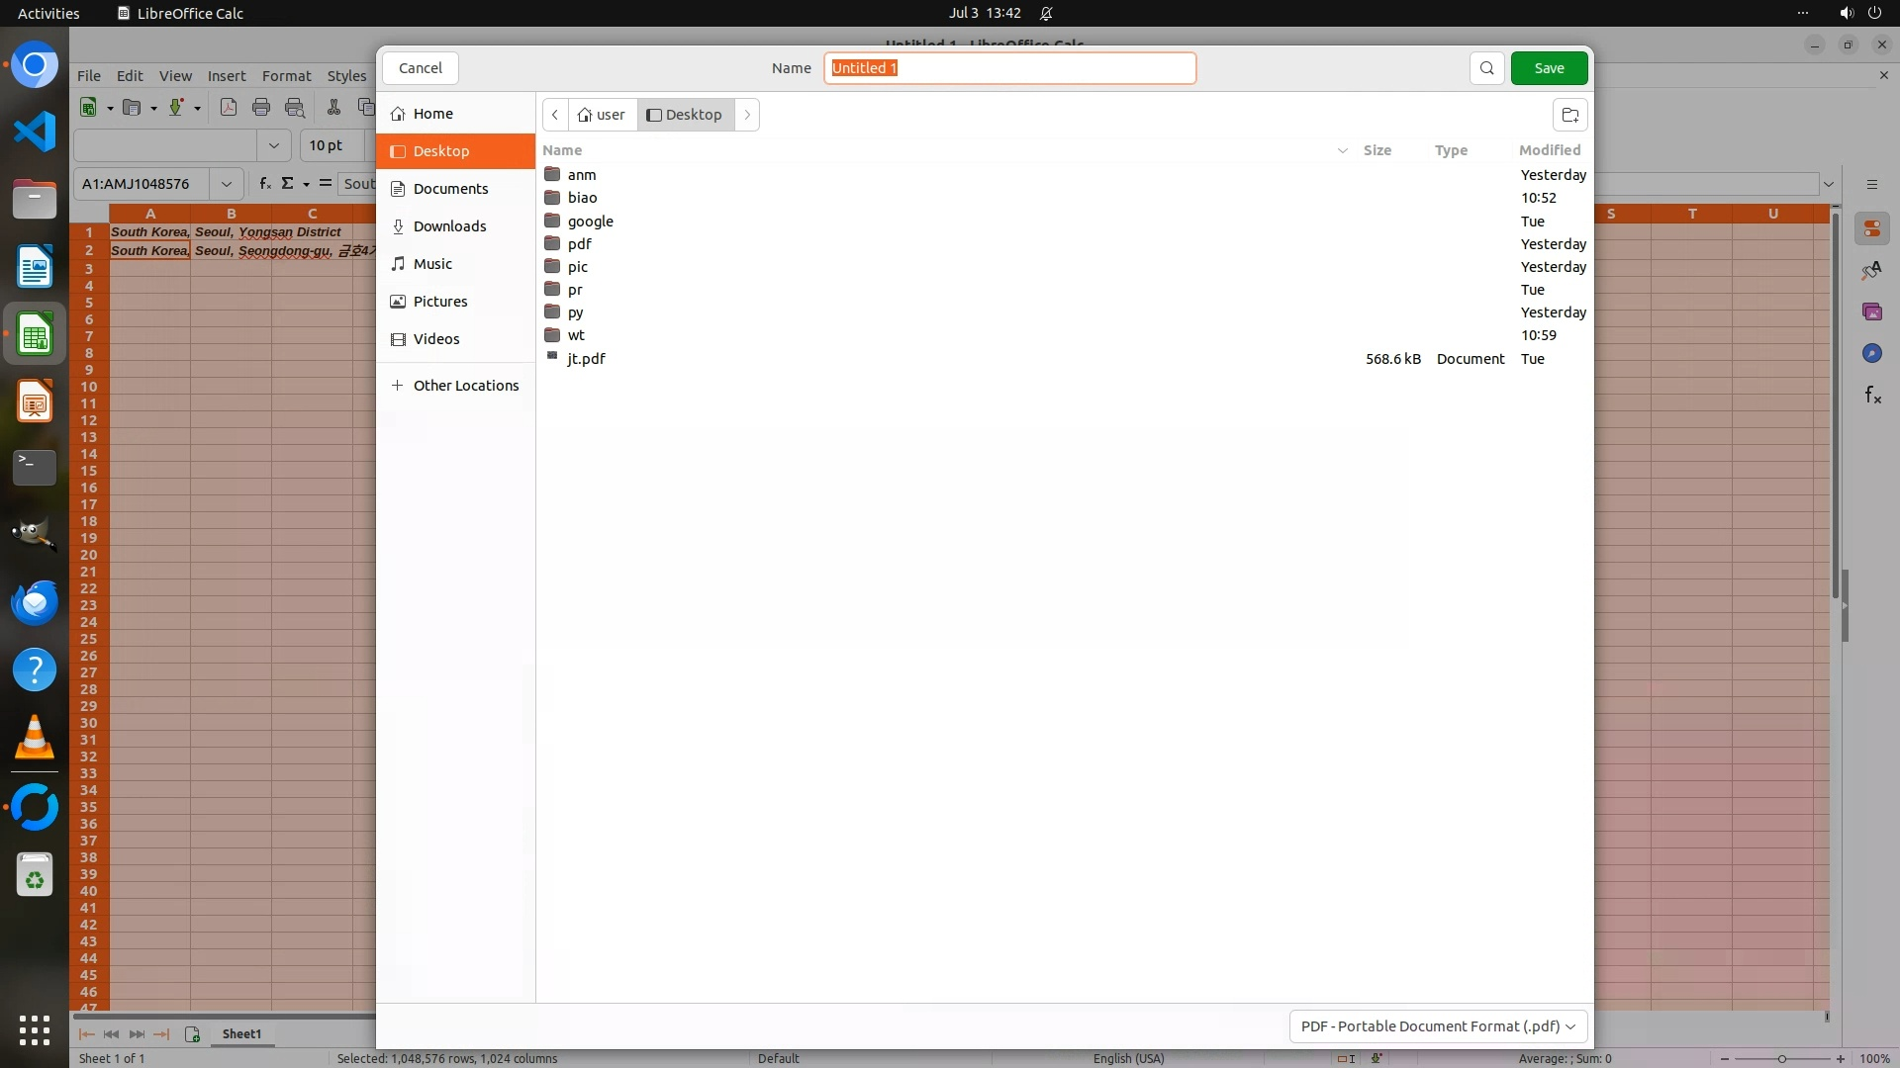Open Visual Studio Code from the dock
Screen dimensions: 1900x1068
click(x=35, y=132)
